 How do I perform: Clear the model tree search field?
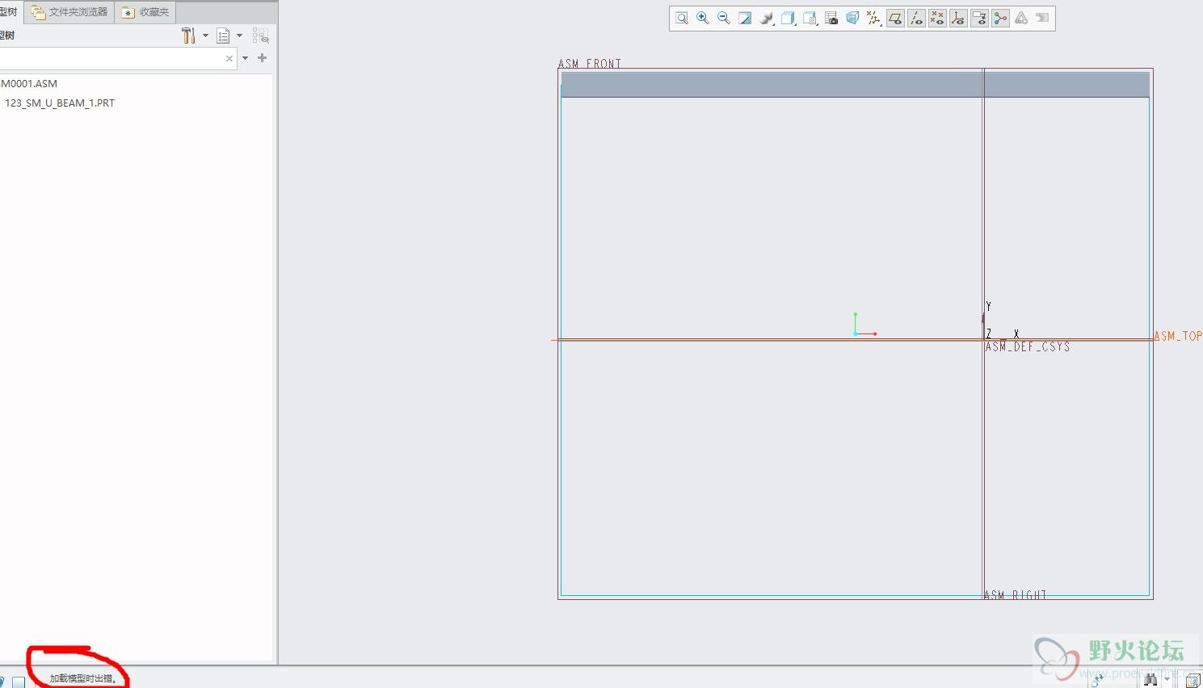229,58
